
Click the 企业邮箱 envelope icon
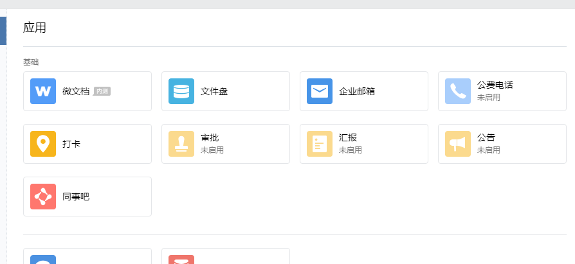tap(320, 91)
